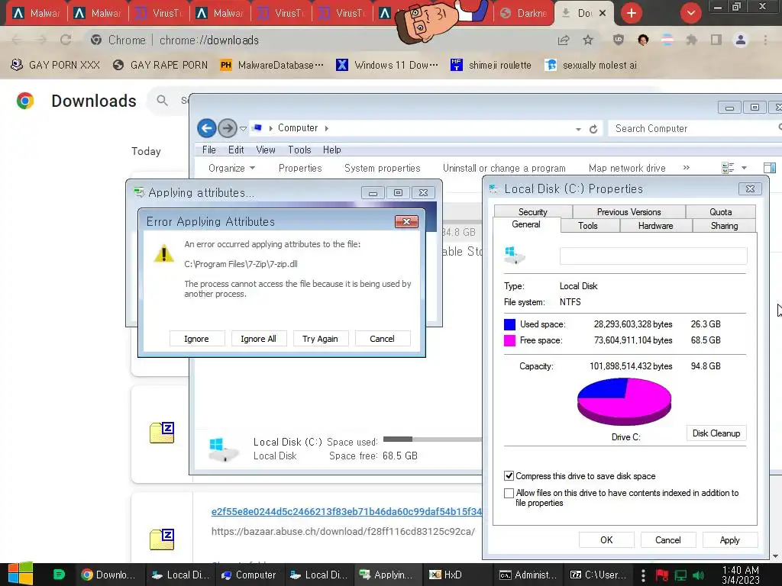Open the tab search dropdown button

point(690,13)
